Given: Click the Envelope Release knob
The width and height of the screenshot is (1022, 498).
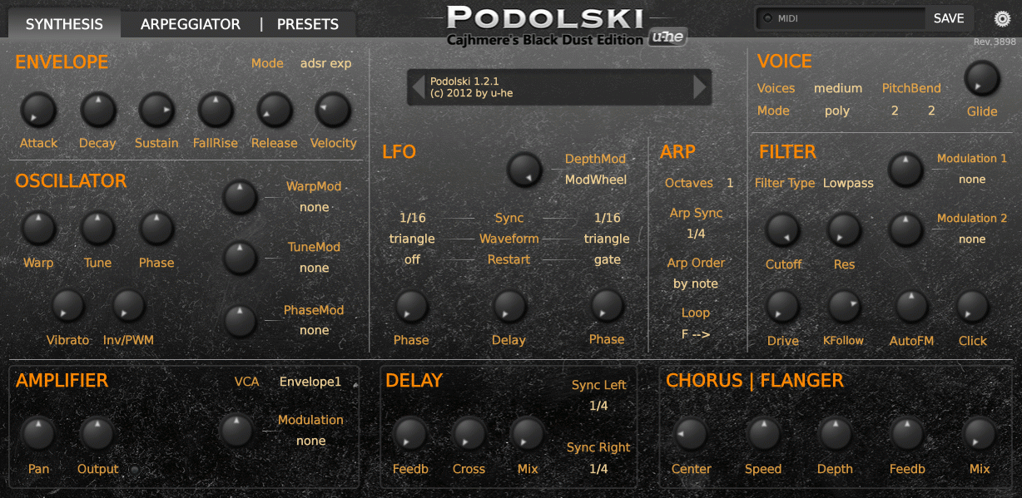Looking at the screenshot, I should [x=274, y=110].
